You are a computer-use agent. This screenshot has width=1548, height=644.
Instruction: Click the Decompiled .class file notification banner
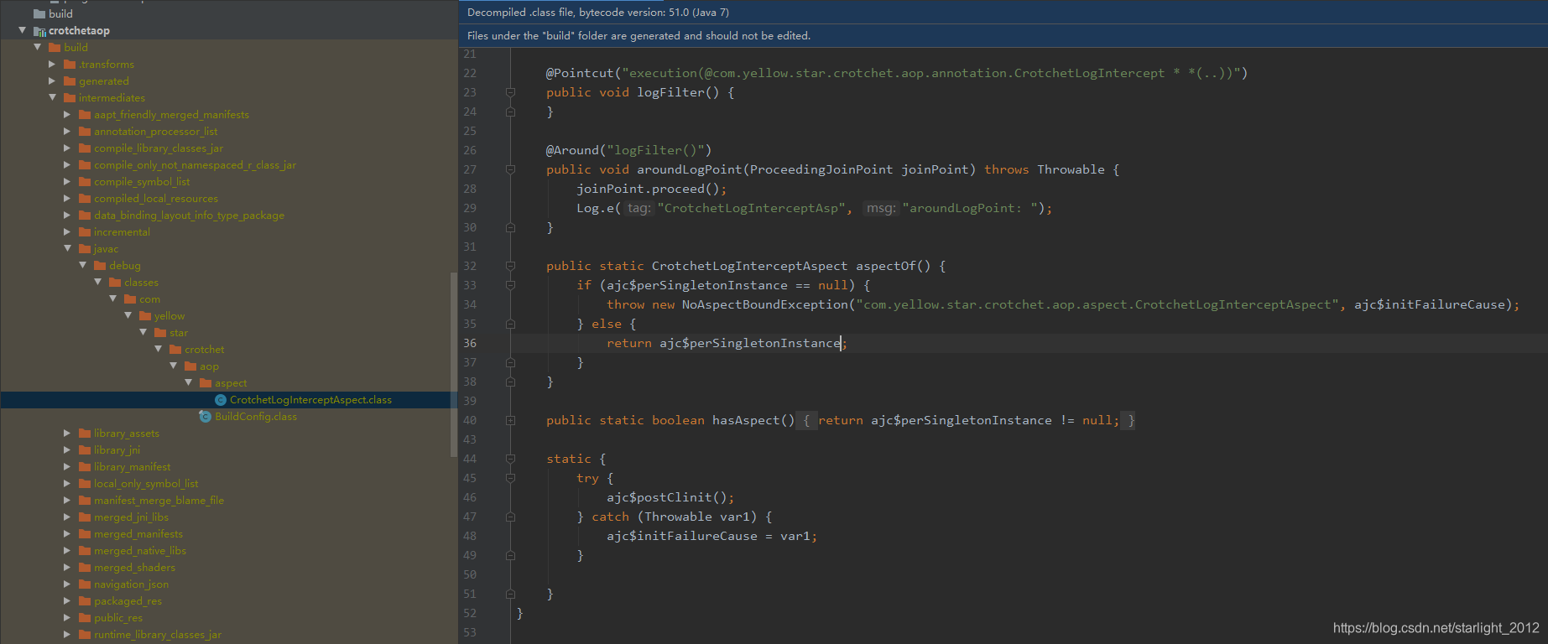1003,13
